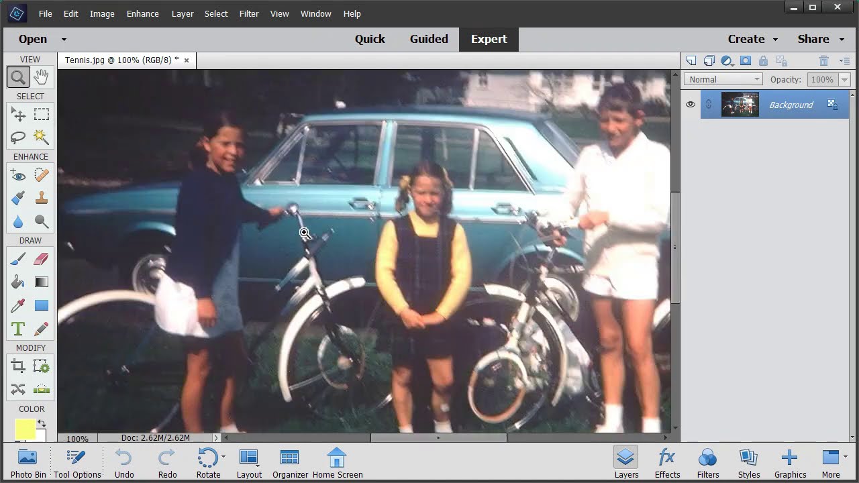Select the Pencil tool

[42, 329]
